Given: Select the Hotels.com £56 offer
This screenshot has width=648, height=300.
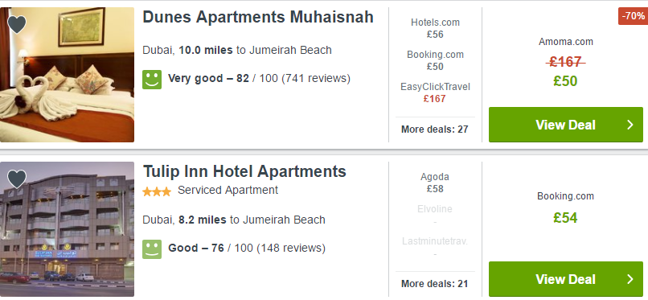Looking at the screenshot, I should click(435, 28).
